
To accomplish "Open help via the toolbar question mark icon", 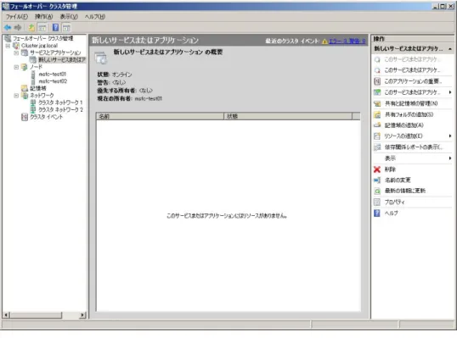I will (55, 28).
